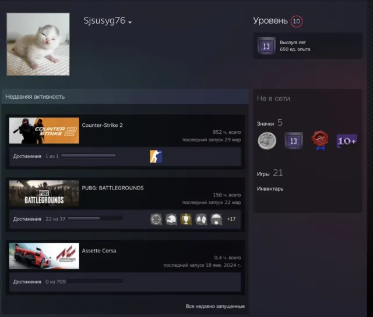Click Достижения label in Counter-Strike 2 row
Screen dimensions: 373x317
(27, 156)
